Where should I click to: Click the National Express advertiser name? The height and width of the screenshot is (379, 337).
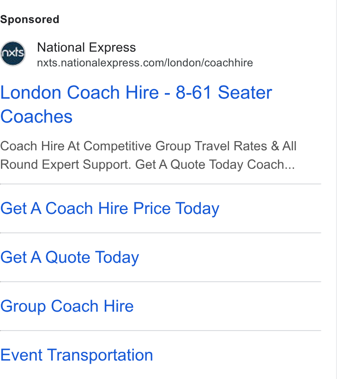point(86,47)
